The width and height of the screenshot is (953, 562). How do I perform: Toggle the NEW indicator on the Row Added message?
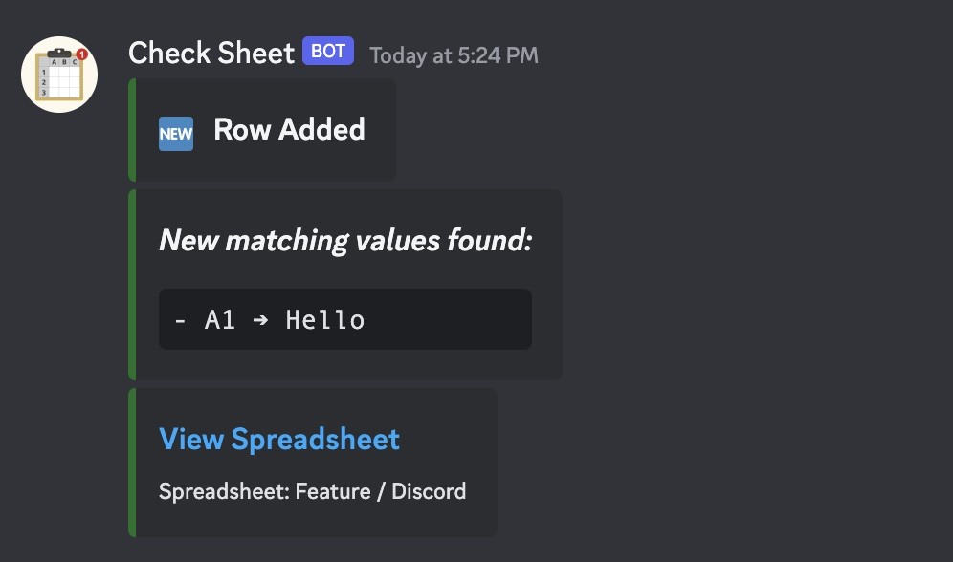(x=176, y=134)
